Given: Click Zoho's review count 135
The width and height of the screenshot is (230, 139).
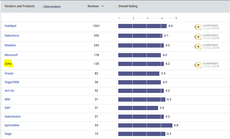Looking at the screenshot, I should 96,64.
